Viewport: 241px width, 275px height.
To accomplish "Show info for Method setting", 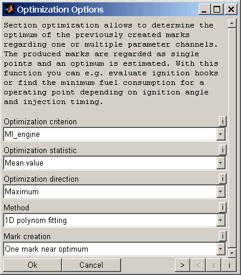I will click(223, 207).
